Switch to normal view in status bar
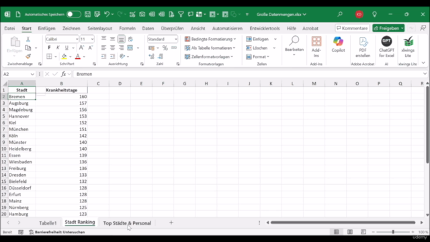The height and width of the screenshot is (242, 430). [336, 232]
